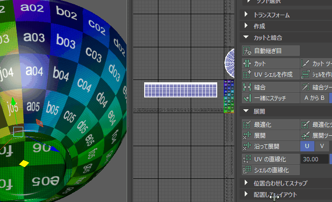Click the colored checker texture tile in UV editor
332x202 pixels.
229,97
